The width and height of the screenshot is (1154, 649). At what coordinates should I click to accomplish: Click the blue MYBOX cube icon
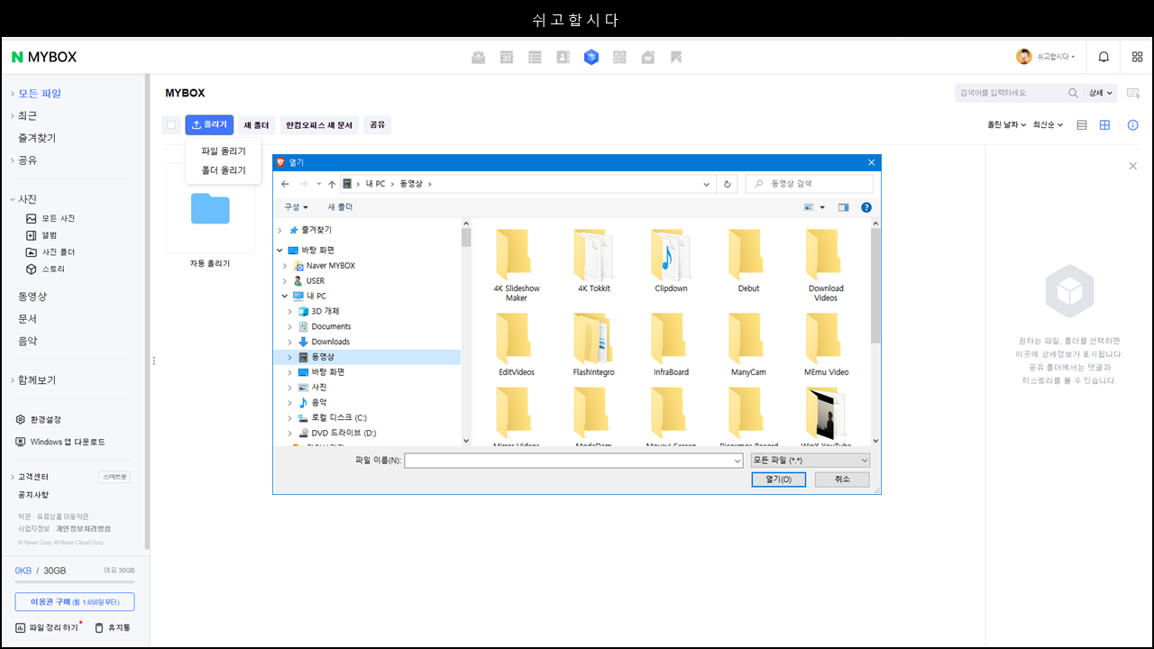click(x=591, y=57)
